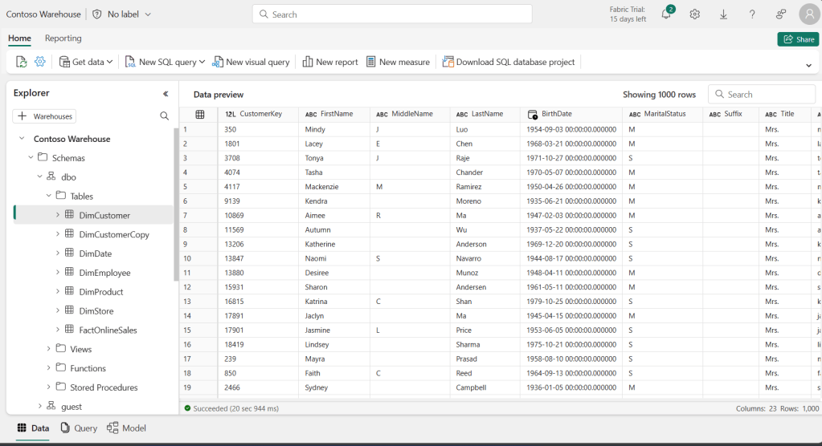Open the Get data dropdown
This screenshot has width=822, height=446.
point(92,62)
